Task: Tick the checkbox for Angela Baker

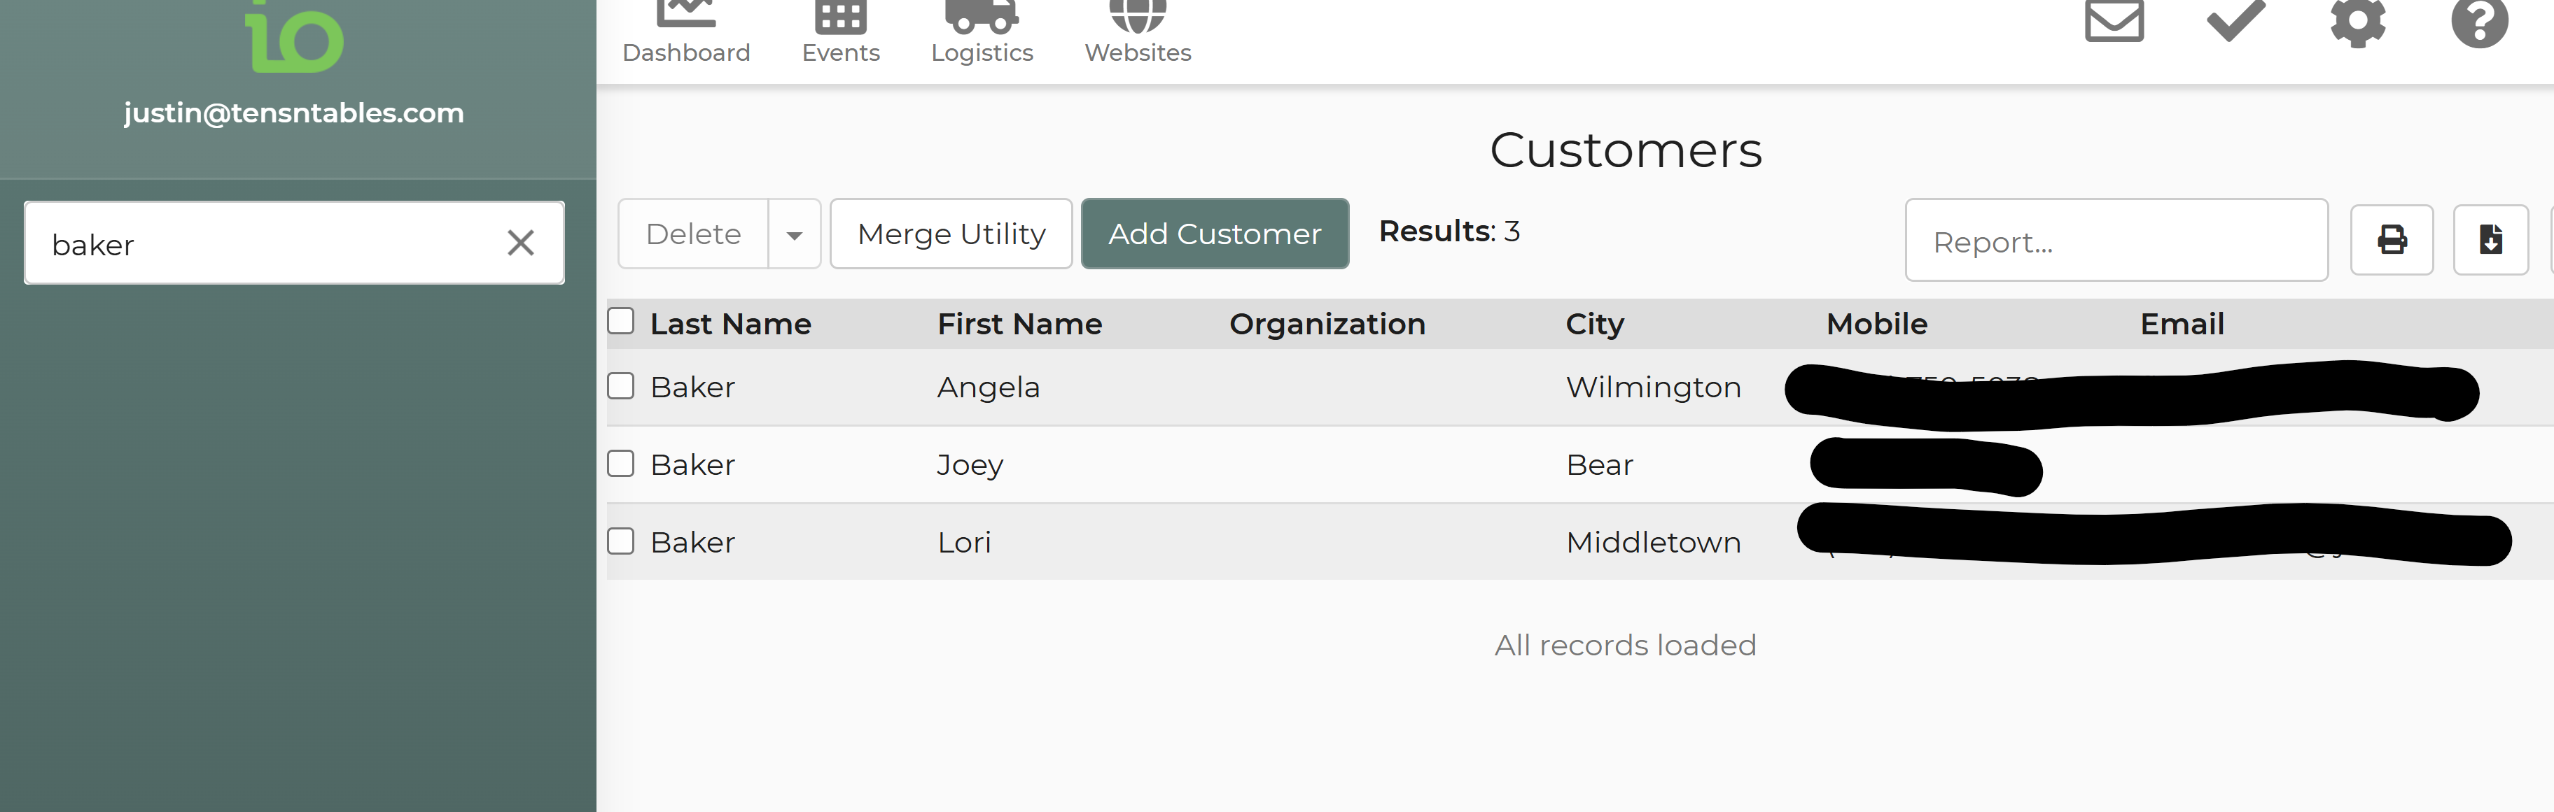Action: [621, 385]
